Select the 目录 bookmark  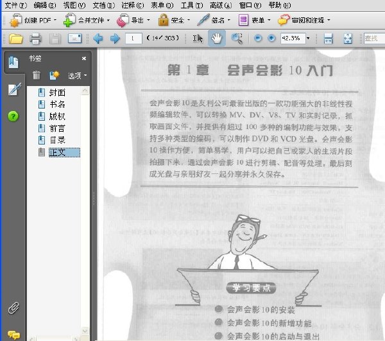point(57,140)
